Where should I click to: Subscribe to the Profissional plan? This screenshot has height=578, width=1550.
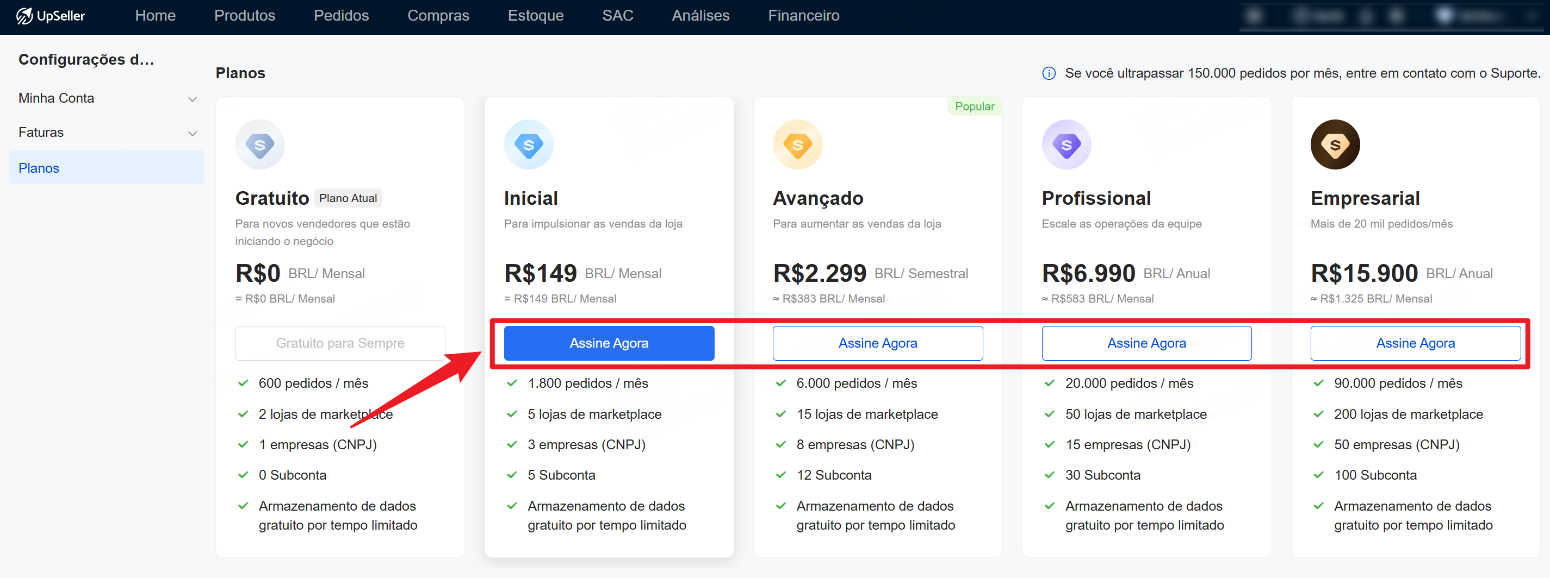1146,343
